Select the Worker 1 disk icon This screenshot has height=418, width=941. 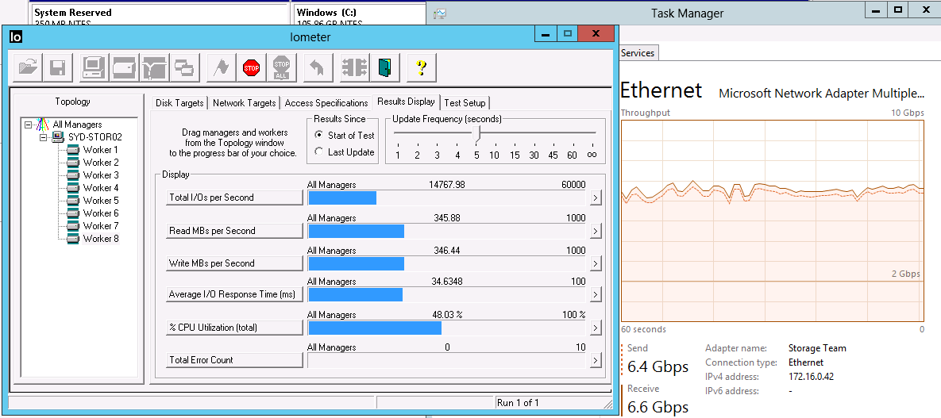[73, 150]
